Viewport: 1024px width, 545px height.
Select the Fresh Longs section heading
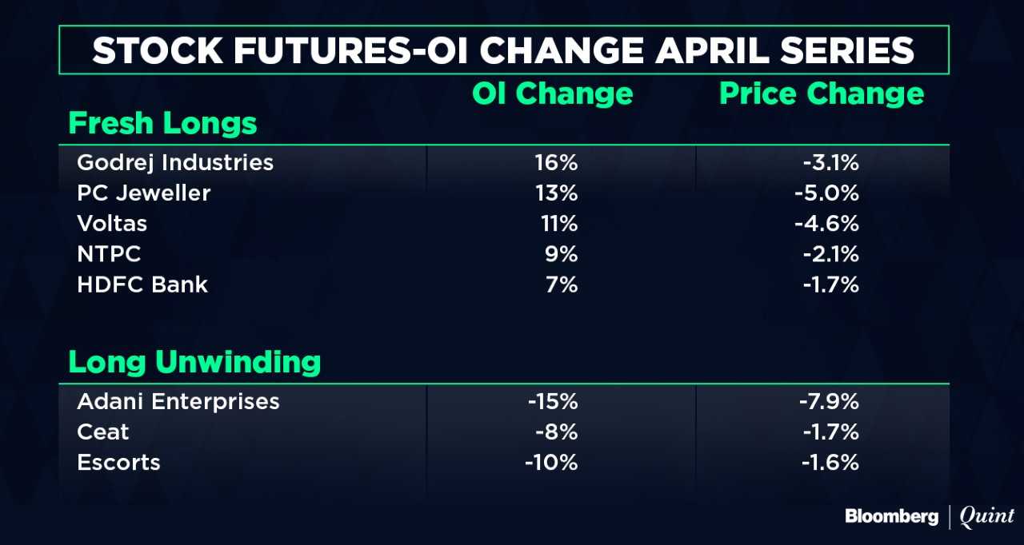pyautogui.click(x=163, y=123)
